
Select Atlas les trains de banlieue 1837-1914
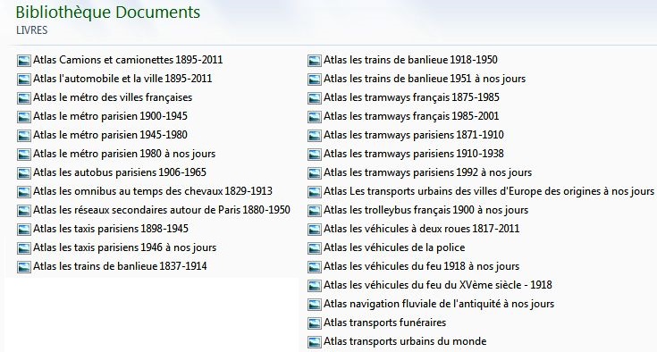(120, 266)
